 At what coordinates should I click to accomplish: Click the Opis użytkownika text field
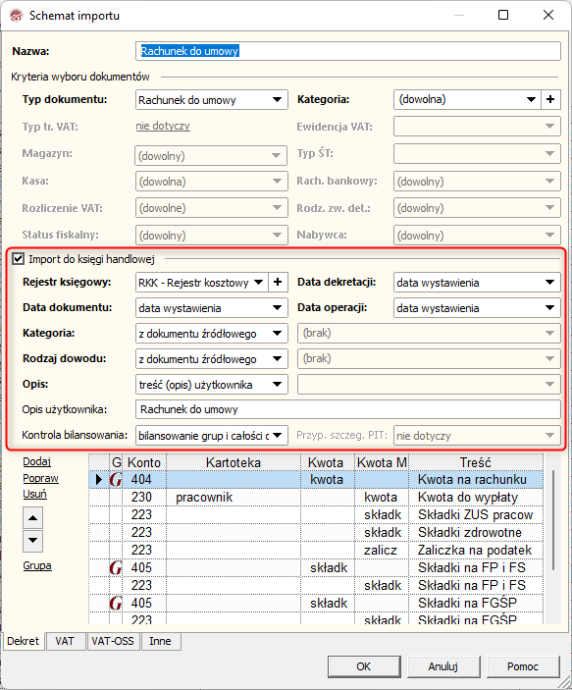tap(348, 409)
